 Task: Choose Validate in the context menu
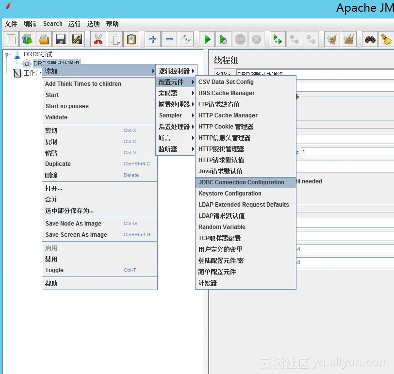pos(99,117)
